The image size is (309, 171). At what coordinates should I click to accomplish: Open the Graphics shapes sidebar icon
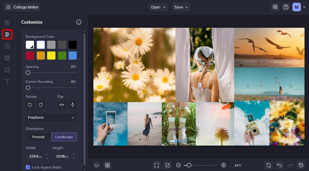[x=7, y=70]
